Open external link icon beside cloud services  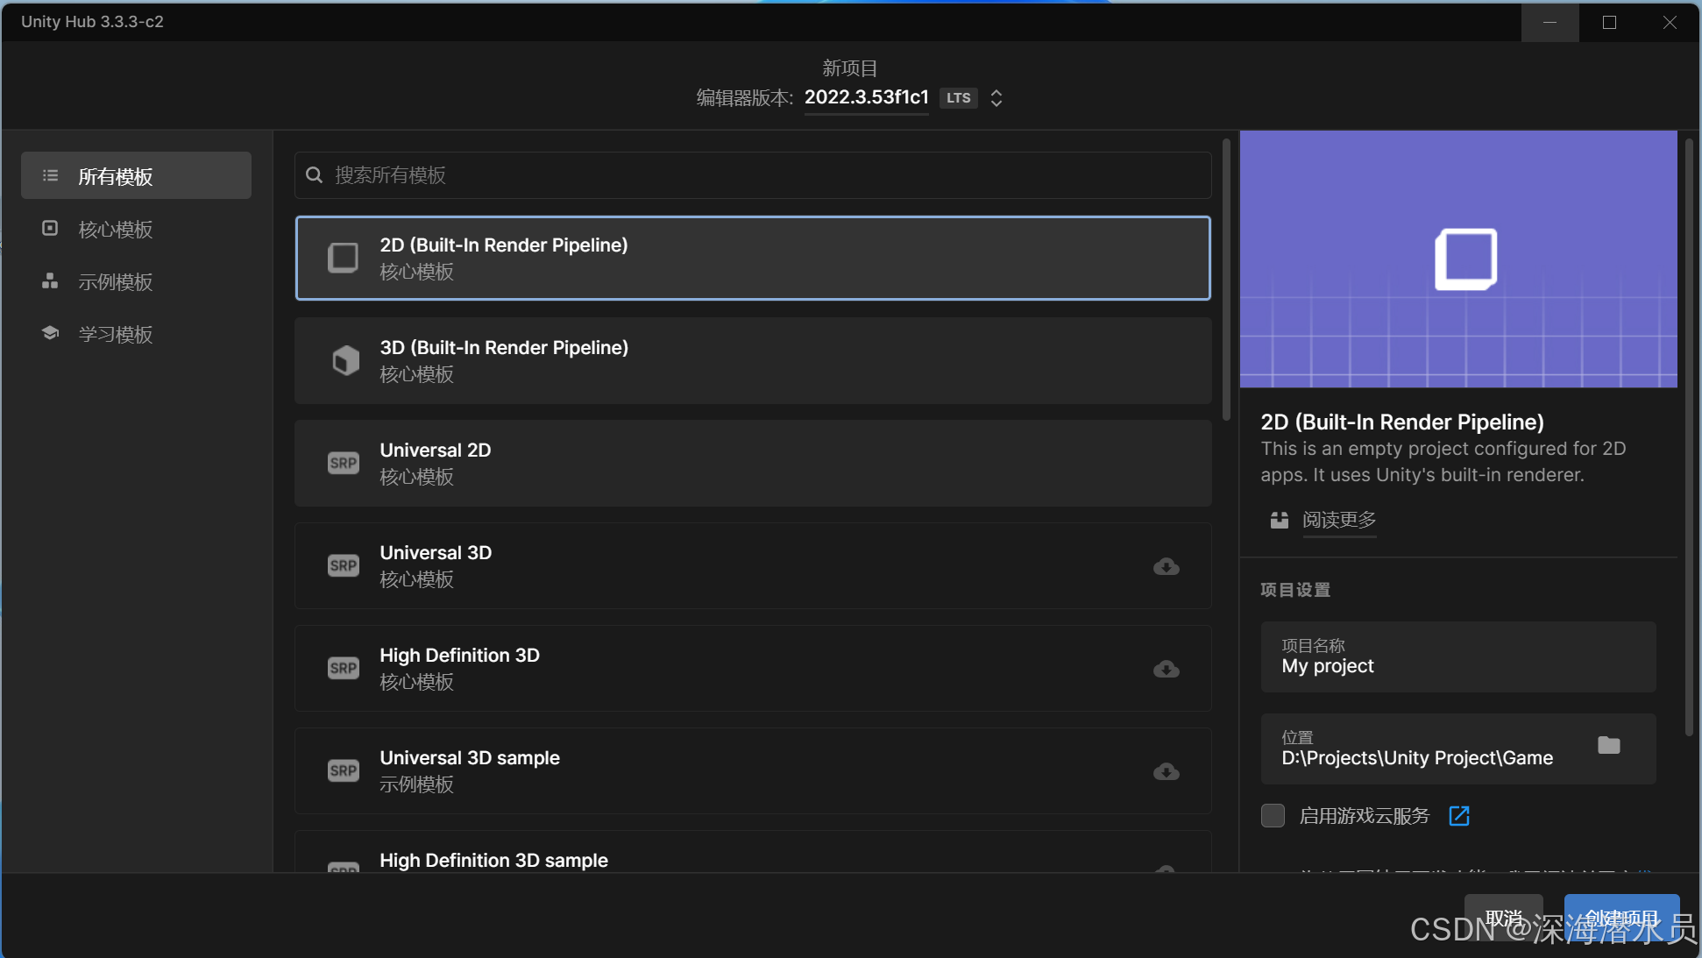point(1459,816)
